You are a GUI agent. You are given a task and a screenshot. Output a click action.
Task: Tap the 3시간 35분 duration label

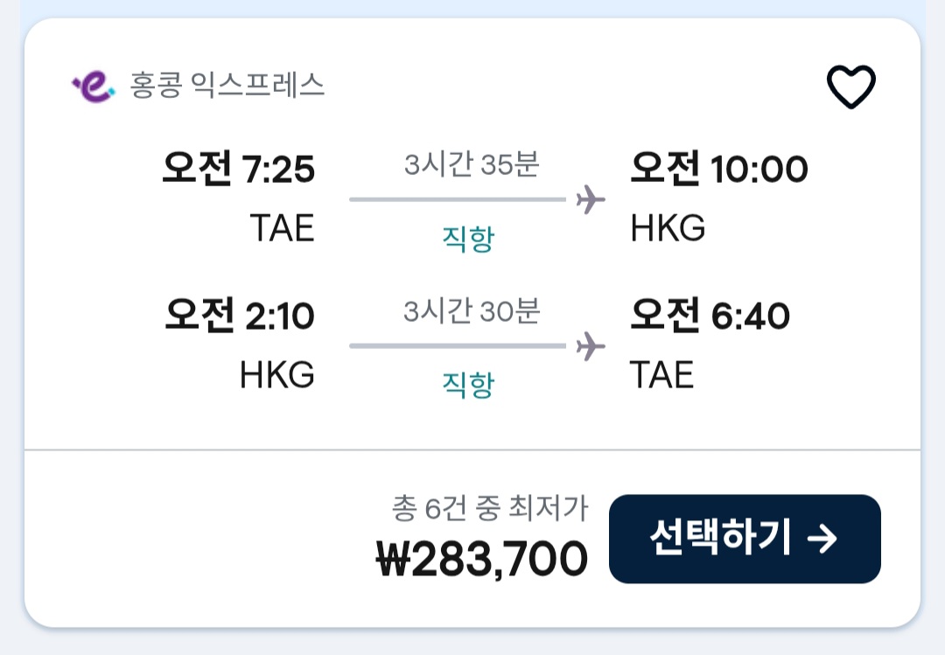point(472,165)
